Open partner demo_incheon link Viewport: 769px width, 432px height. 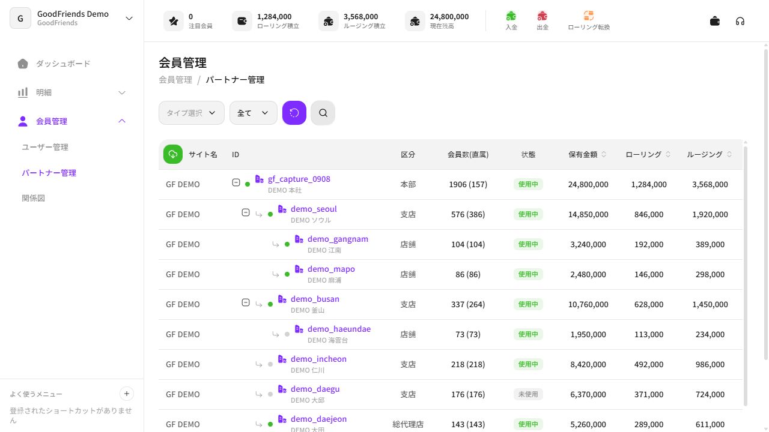[318, 359]
